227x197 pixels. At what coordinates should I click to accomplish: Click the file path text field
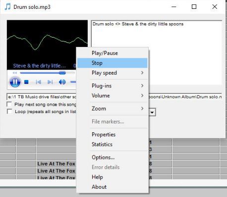click(x=114, y=97)
